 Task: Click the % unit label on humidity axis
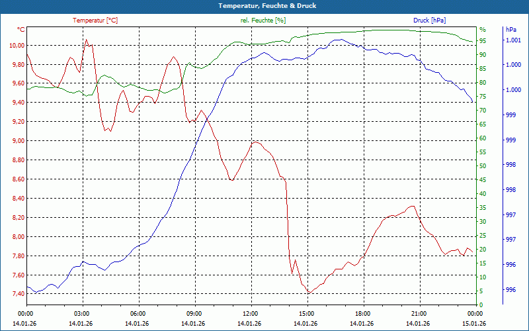pos(483,30)
